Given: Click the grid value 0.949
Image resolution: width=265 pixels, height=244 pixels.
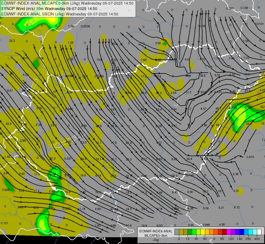Looking at the screenshot, I should [x=206, y=225].
